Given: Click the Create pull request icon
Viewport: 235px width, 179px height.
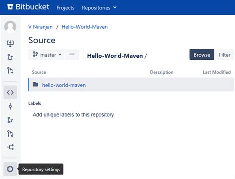Looking at the screenshot, I should 10,71.
